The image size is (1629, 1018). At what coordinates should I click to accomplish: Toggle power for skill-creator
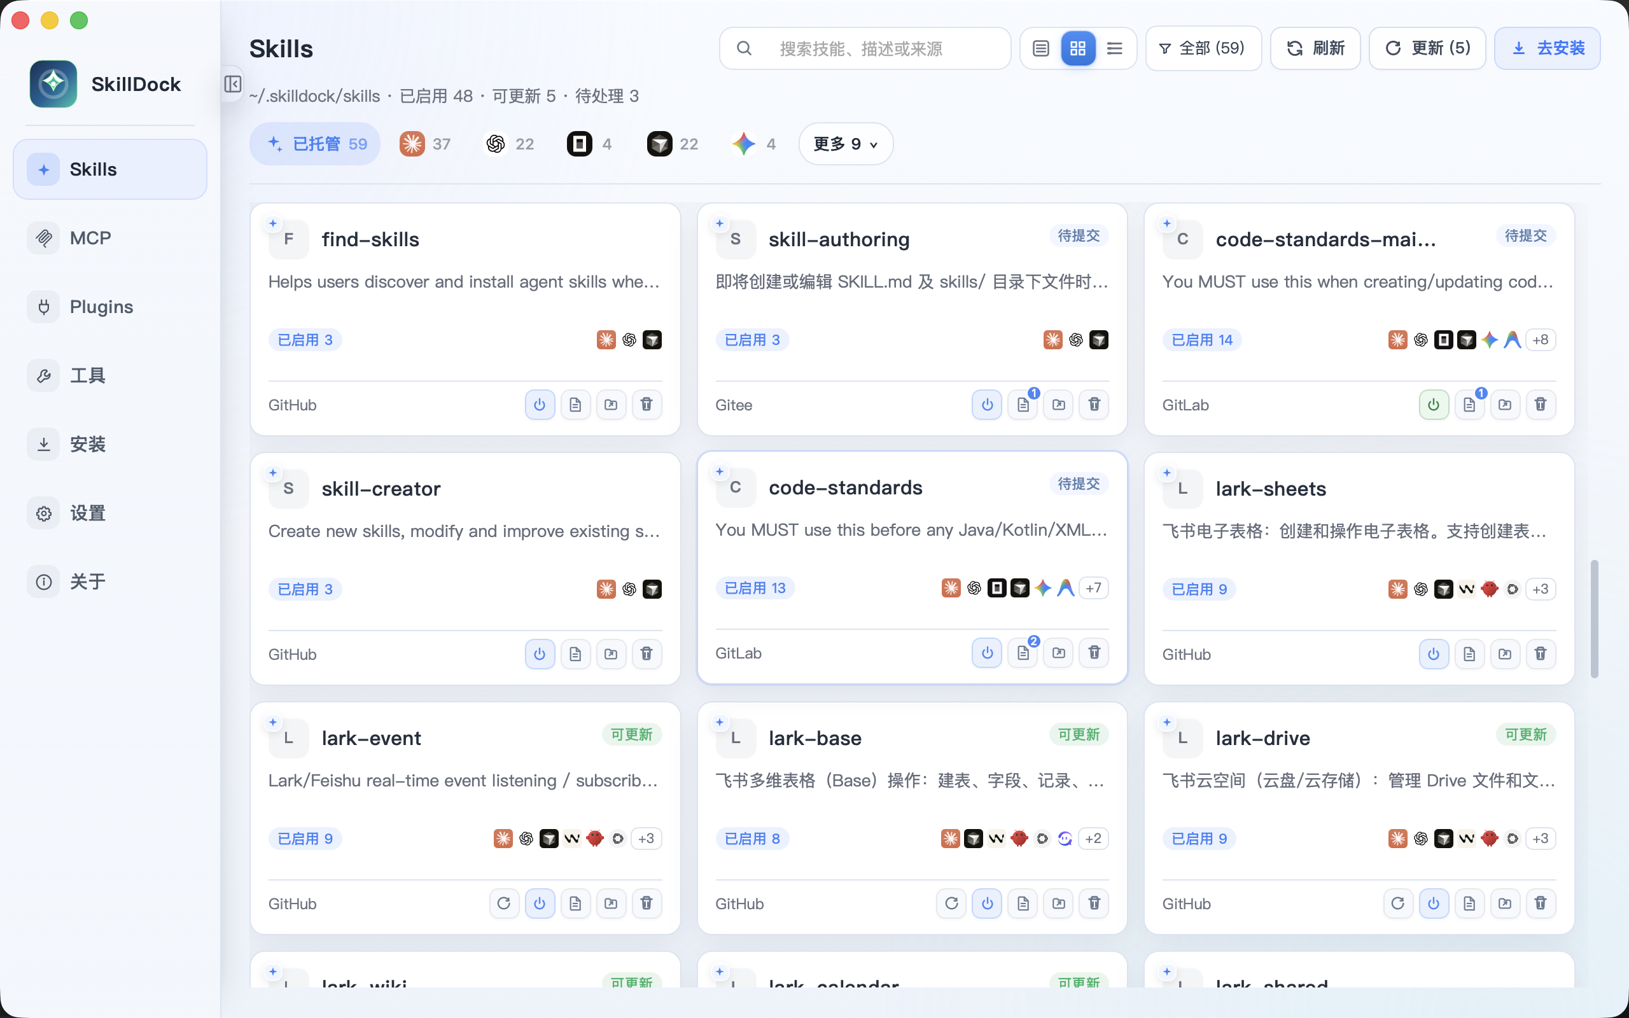point(539,654)
